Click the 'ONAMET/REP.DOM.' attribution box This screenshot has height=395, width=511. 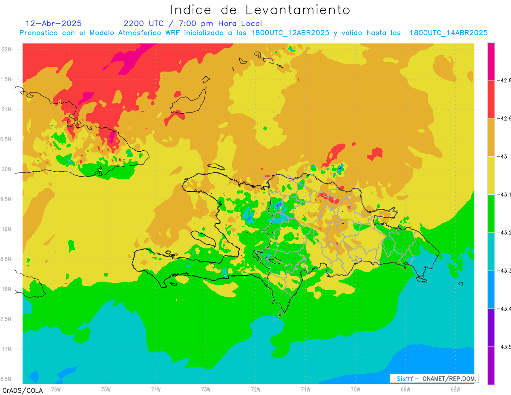click(x=434, y=378)
